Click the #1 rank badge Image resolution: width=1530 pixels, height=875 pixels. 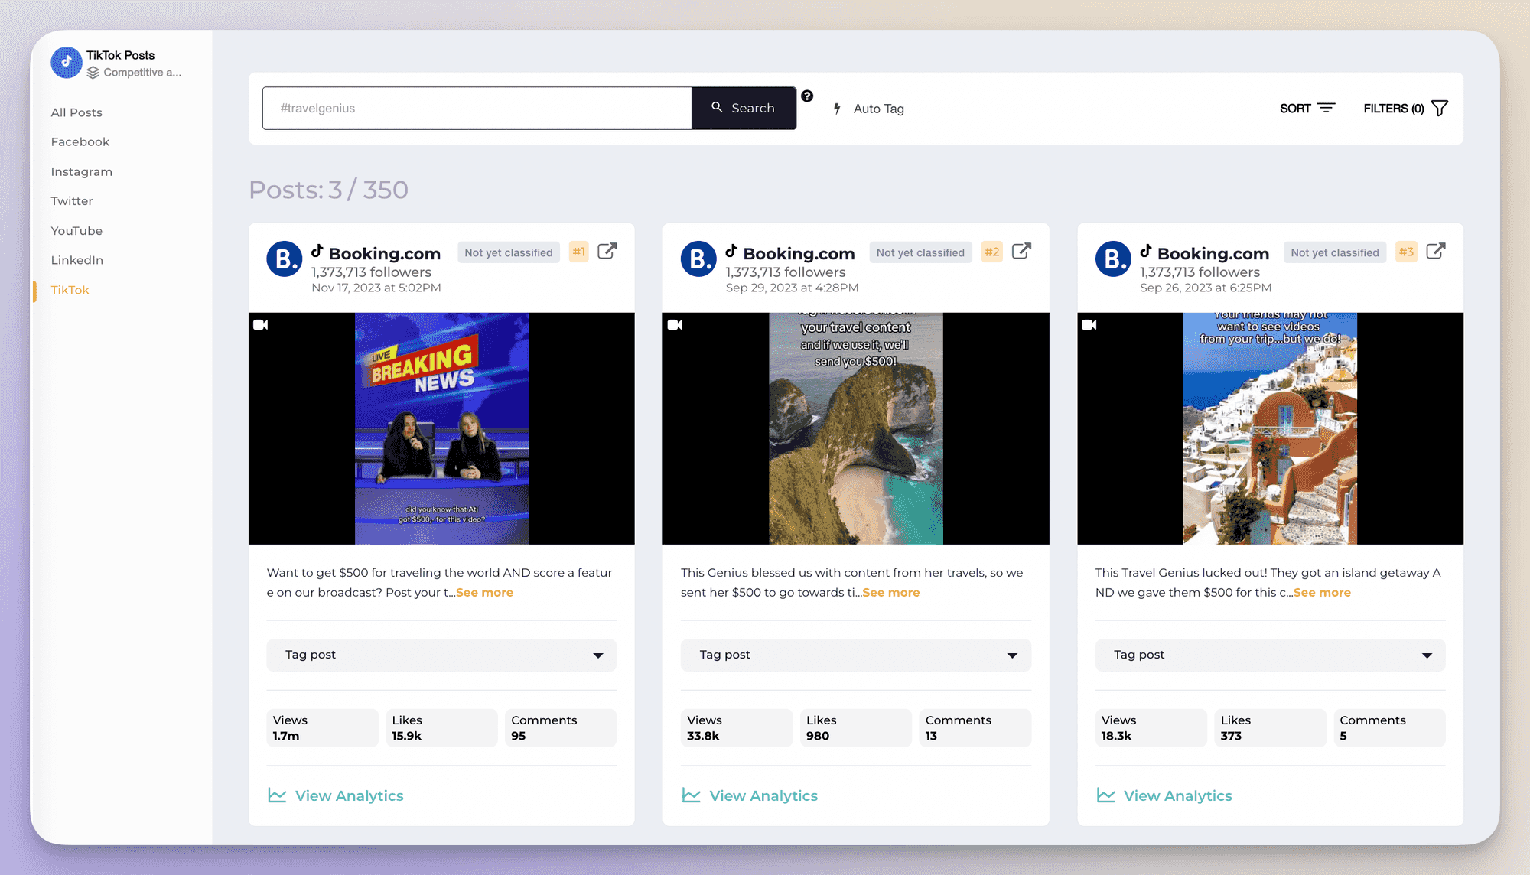click(579, 252)
